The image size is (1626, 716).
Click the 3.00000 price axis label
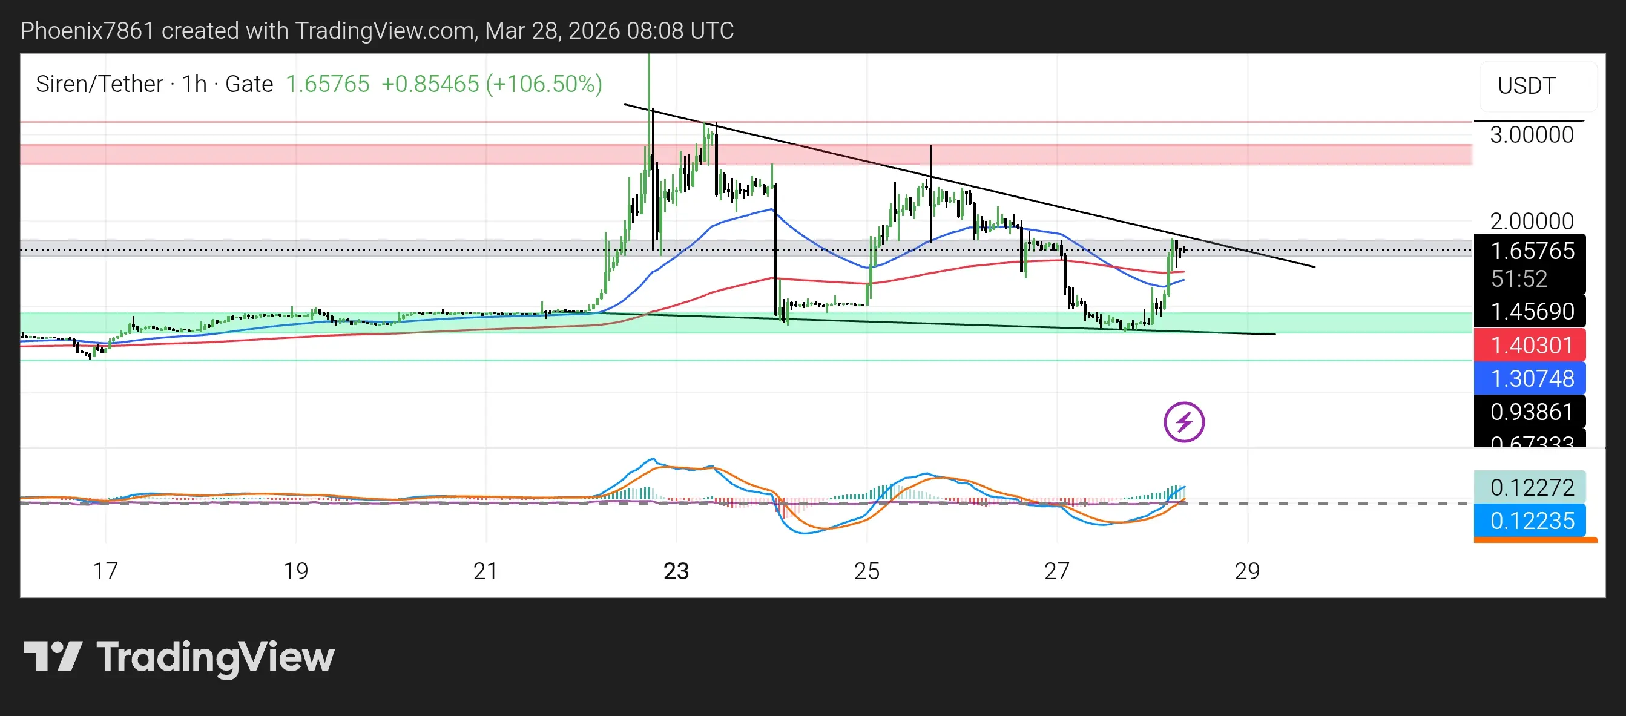(x=1532, y=135)
